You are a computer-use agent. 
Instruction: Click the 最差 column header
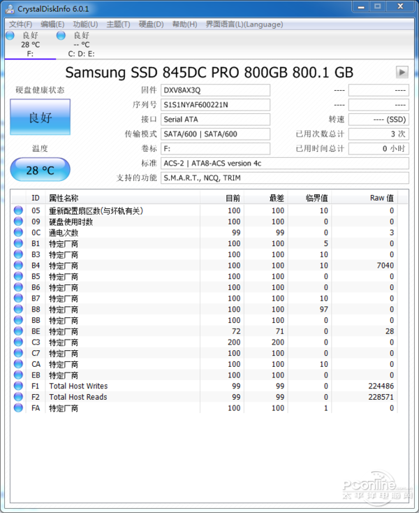[x=265, y=198]
